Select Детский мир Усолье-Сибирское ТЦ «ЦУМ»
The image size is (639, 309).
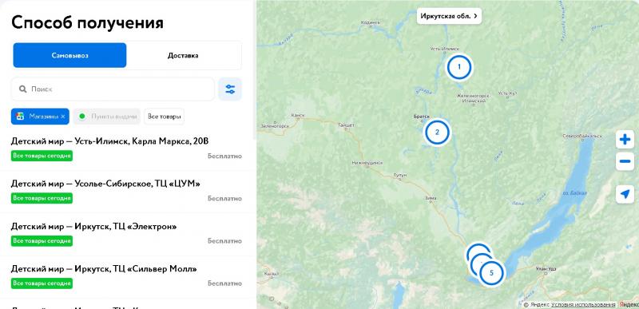(x=127, y=191)
